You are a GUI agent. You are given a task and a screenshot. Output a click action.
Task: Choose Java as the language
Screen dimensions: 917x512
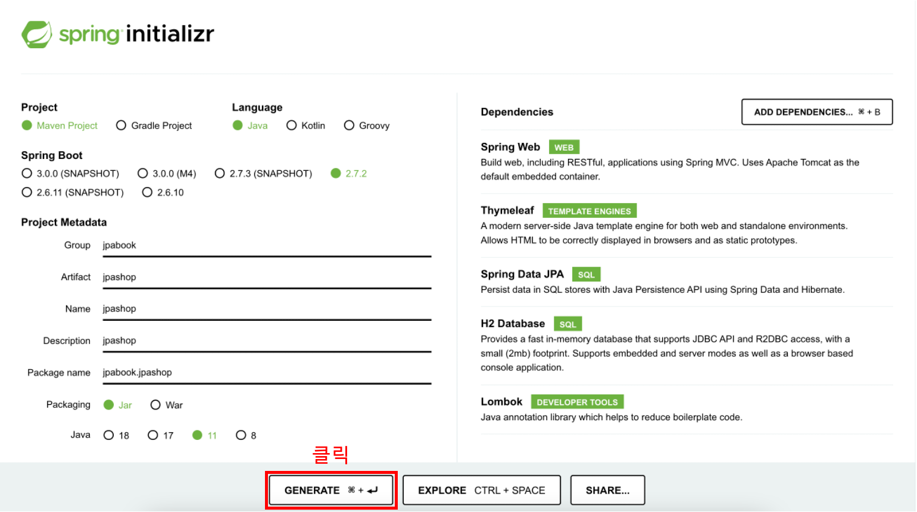coord(238,126)
